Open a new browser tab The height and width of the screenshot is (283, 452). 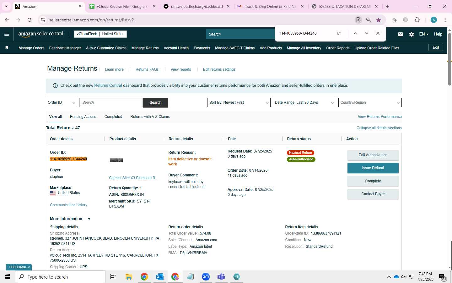[388, 6]
